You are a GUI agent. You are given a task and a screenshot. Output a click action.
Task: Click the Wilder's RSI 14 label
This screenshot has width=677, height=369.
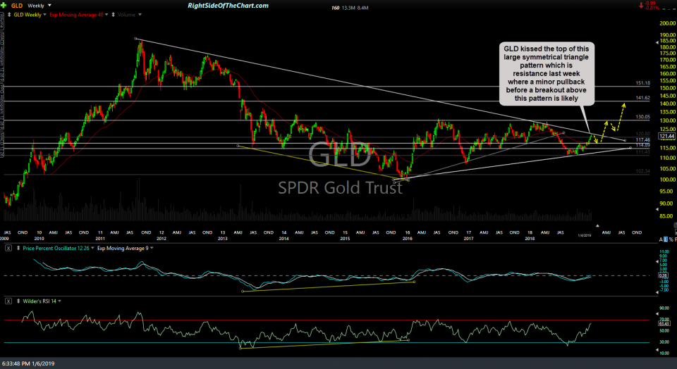(x=39, y=301)
